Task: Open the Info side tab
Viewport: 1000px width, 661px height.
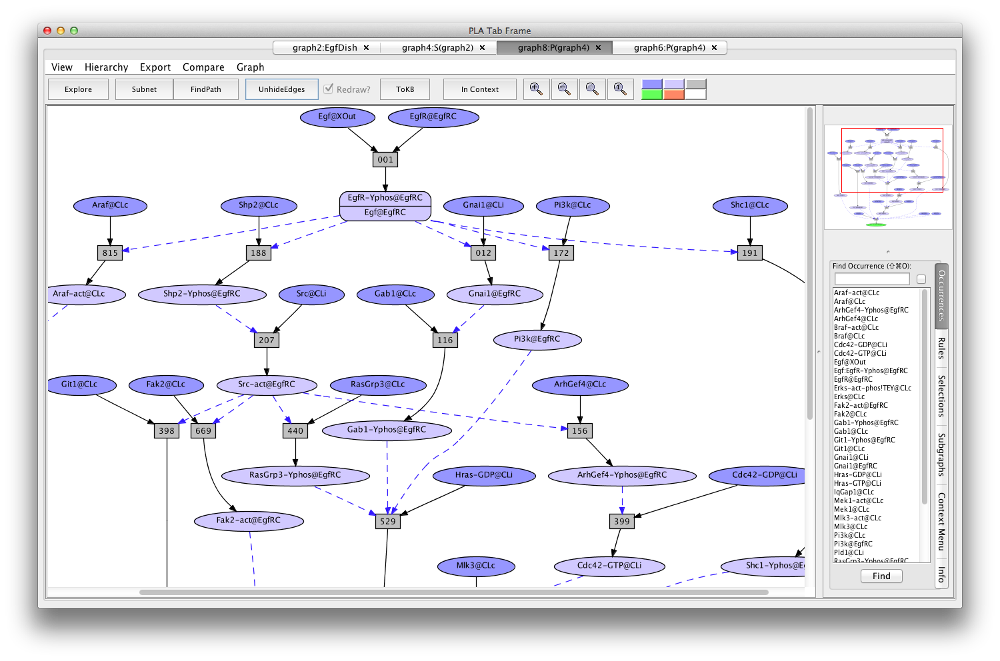Action: coord(941,574)
